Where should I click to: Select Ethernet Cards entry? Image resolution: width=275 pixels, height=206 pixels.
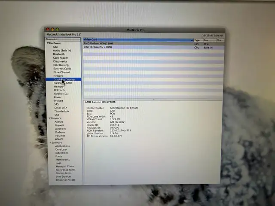pyautogui.click(x=62, y=69)
